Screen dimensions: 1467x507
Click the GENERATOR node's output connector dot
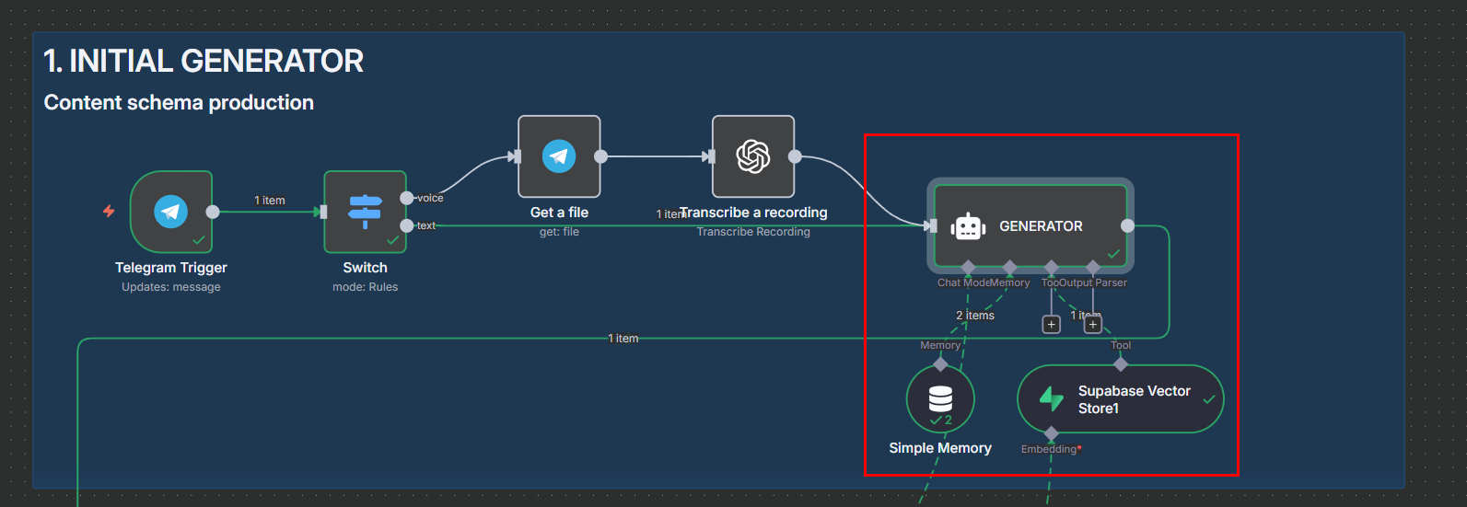pos(1127,226)
